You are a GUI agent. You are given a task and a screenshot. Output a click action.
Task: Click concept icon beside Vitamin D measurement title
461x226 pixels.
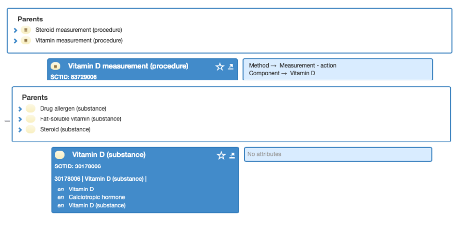[56, 66]
